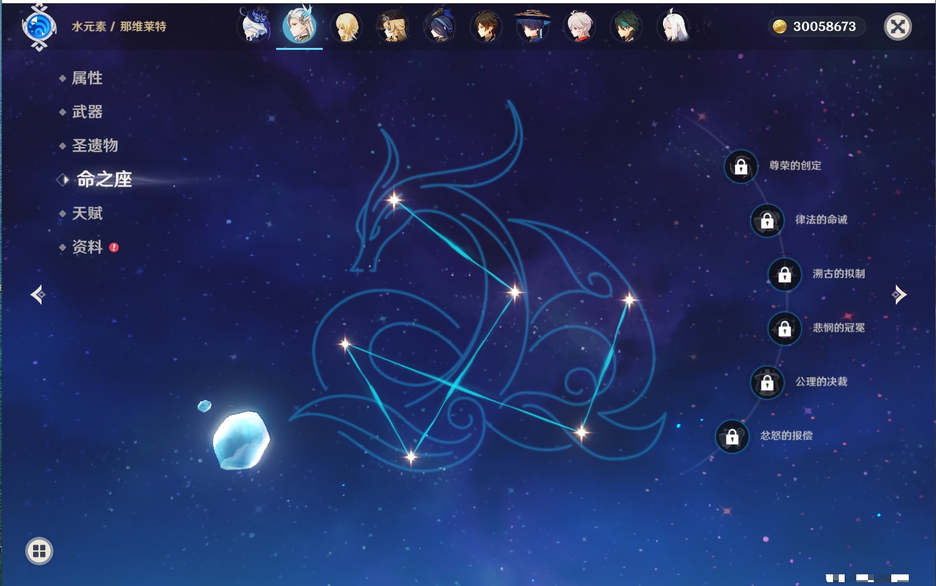Screen dimensions: 936x586
Task: Select Zhongli's brown-haired avatar
Action: point(486,27)
